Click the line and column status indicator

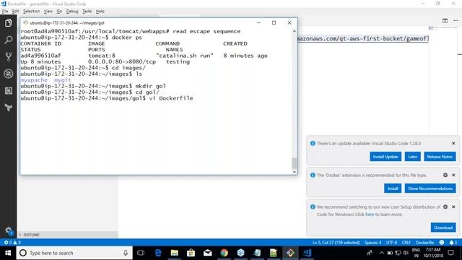336,243
